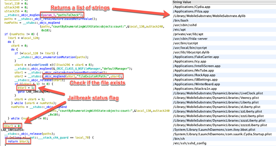Select the Liberty.plist DynamicLibraries row

pos(224,102)
